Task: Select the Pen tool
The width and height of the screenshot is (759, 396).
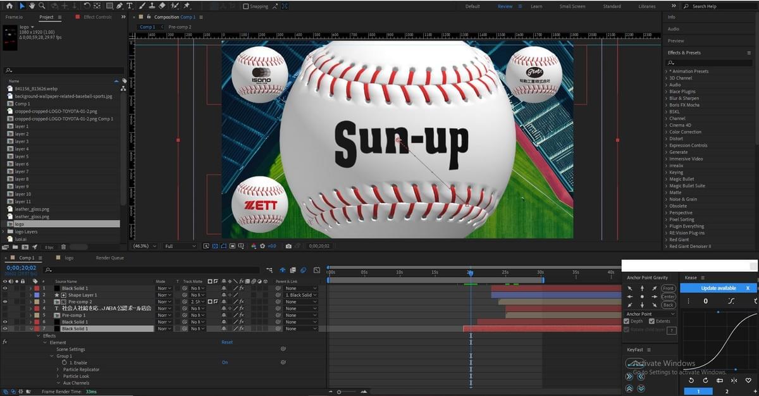Action: pyautogui.click(x=120, y=6)
